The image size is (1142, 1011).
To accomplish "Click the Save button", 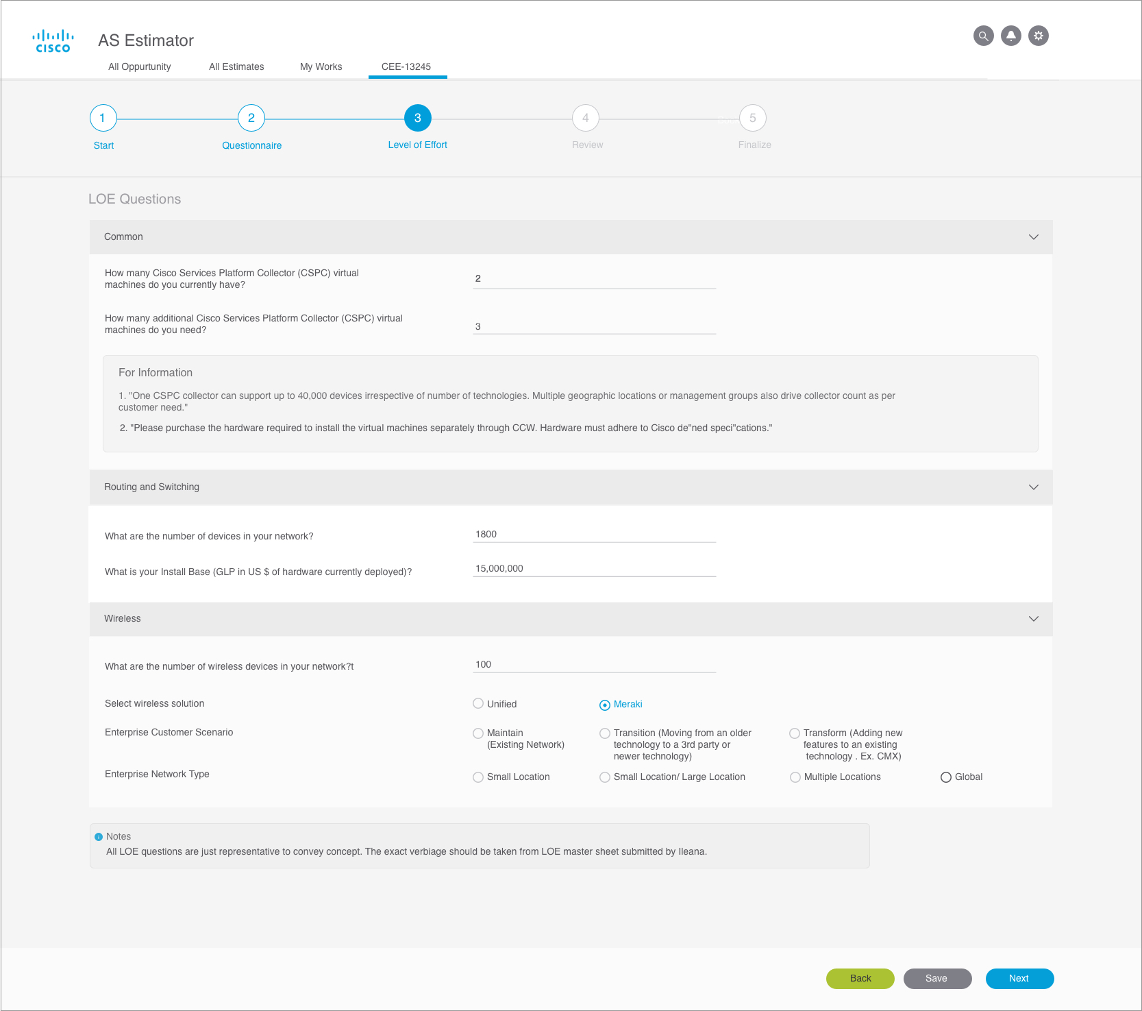I will pyautogui.click(x=937, y=979).
